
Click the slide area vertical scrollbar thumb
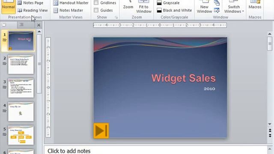click(x=270, y=44)
